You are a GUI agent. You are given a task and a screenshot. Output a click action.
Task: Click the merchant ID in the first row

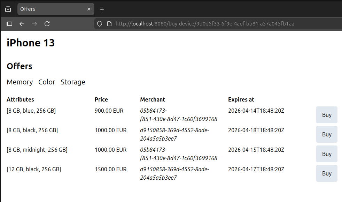pyautogui.click(x=178, y=115)
